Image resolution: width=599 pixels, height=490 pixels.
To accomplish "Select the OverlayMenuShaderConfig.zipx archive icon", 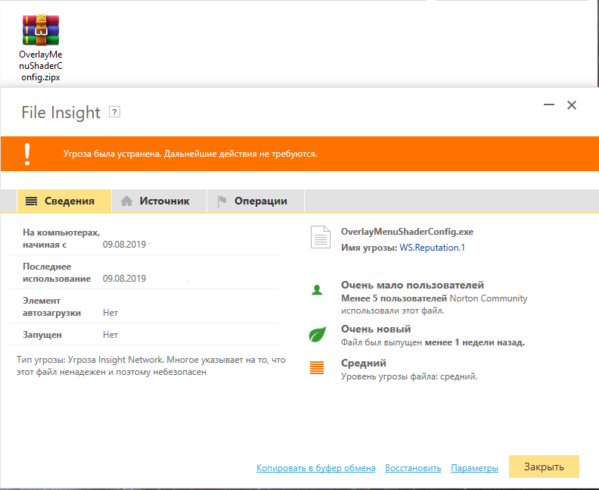I will click(x=41, y=30).
